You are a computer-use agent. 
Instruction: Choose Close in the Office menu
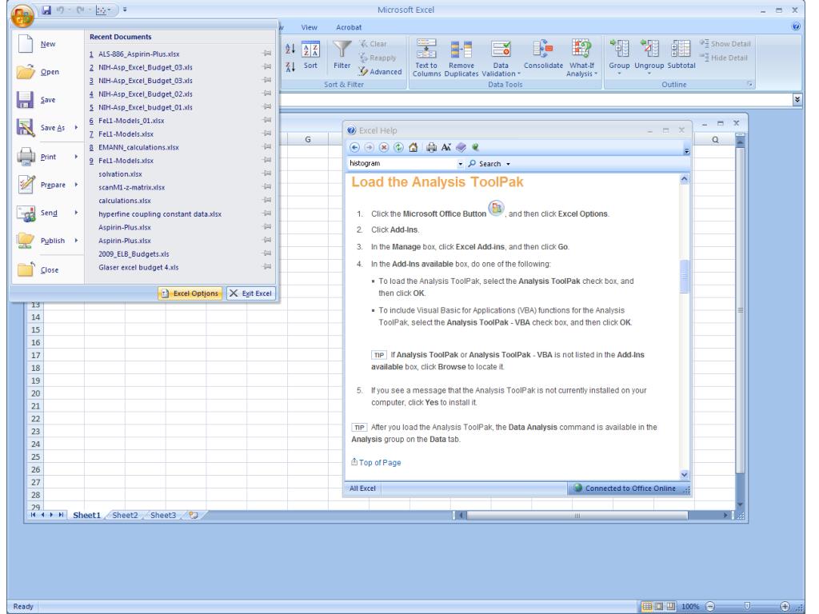click(x=47, y=270)
